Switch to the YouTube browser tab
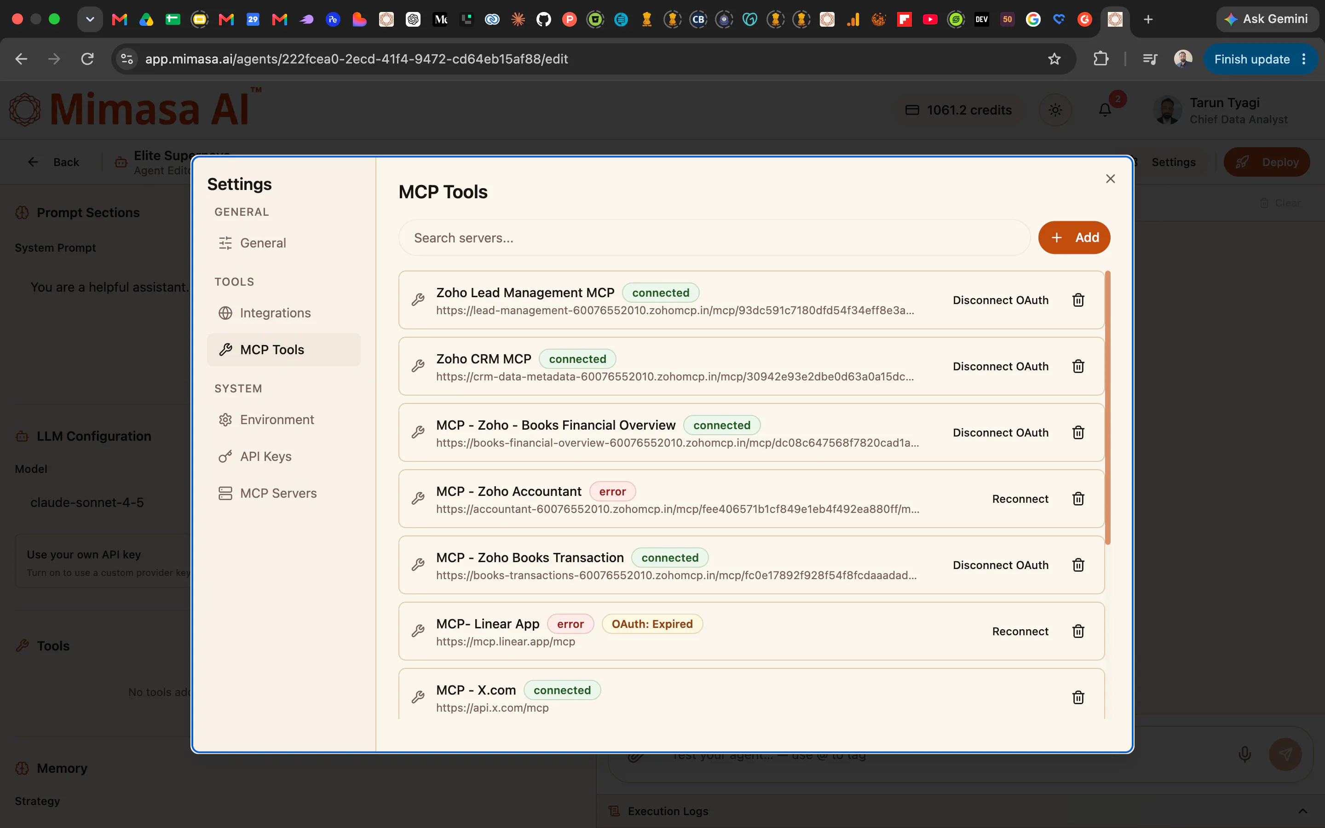 930,20
